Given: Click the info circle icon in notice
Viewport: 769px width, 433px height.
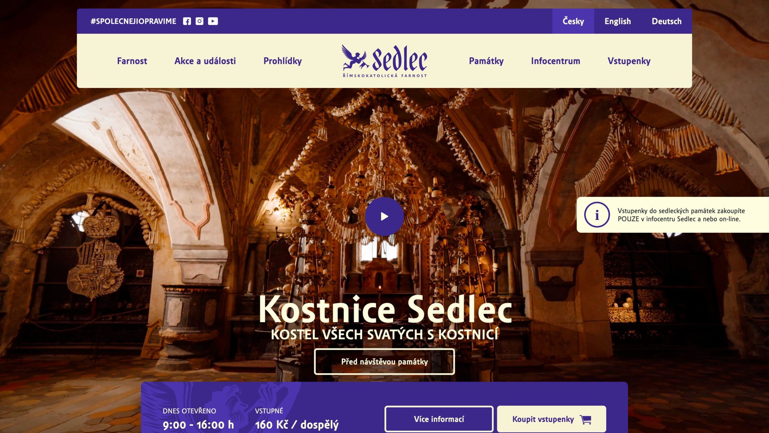Looking at the screenshot, I should (597, 215).
